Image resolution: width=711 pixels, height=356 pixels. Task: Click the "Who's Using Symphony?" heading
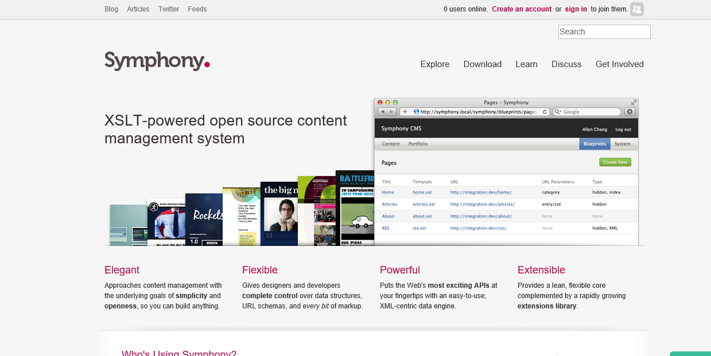(179, 353)
